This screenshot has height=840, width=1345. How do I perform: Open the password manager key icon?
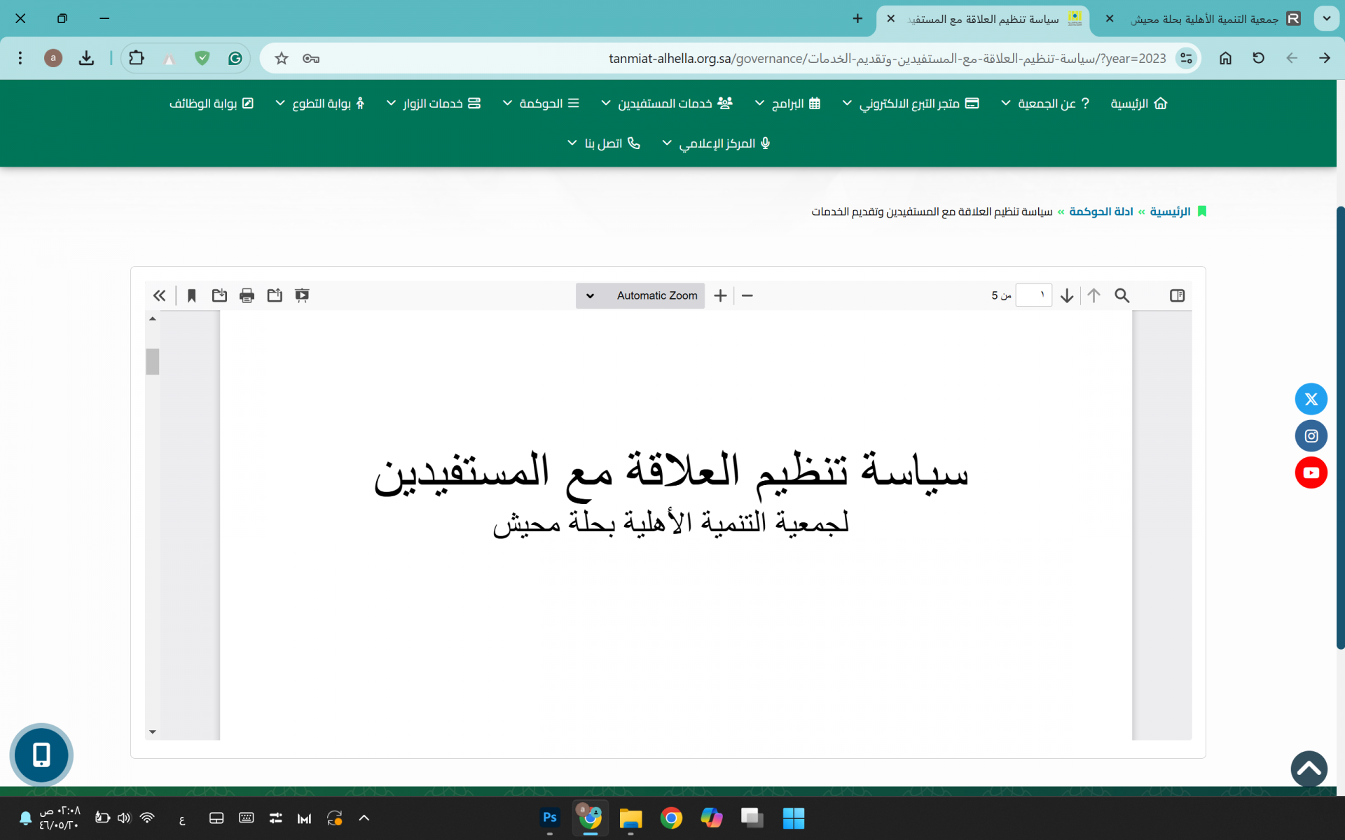pos(311,58)
